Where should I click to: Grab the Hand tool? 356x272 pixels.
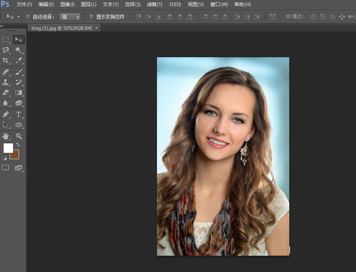tap(6, 136)
